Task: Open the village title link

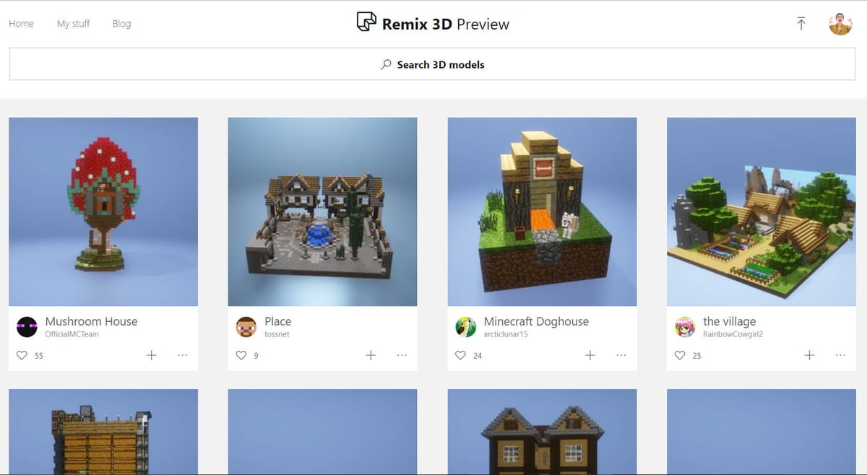Action: (x=729, y=321)
